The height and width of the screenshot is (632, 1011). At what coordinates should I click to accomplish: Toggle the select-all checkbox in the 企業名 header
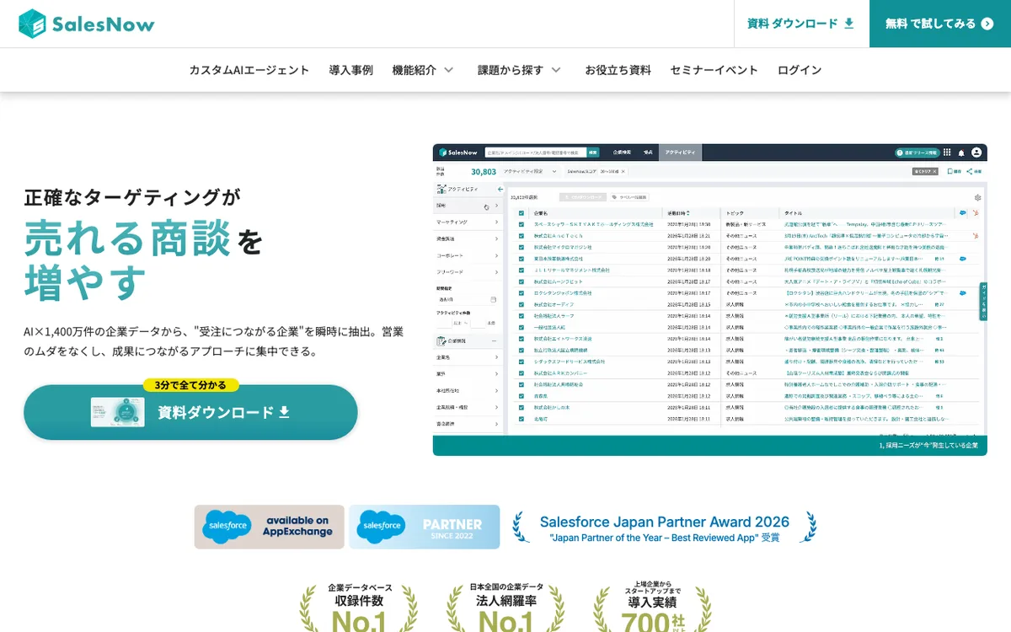522,213
